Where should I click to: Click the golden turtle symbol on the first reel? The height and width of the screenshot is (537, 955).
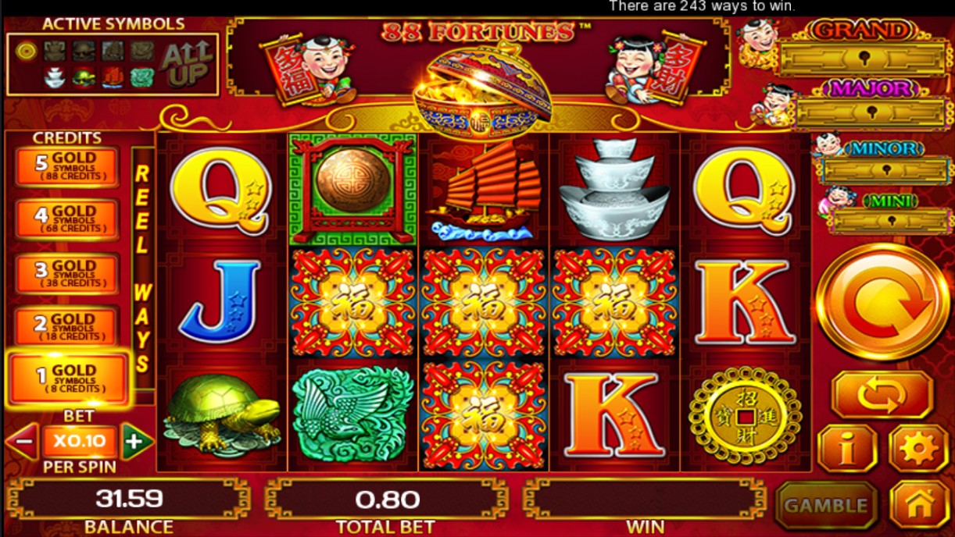click(221, 414)
